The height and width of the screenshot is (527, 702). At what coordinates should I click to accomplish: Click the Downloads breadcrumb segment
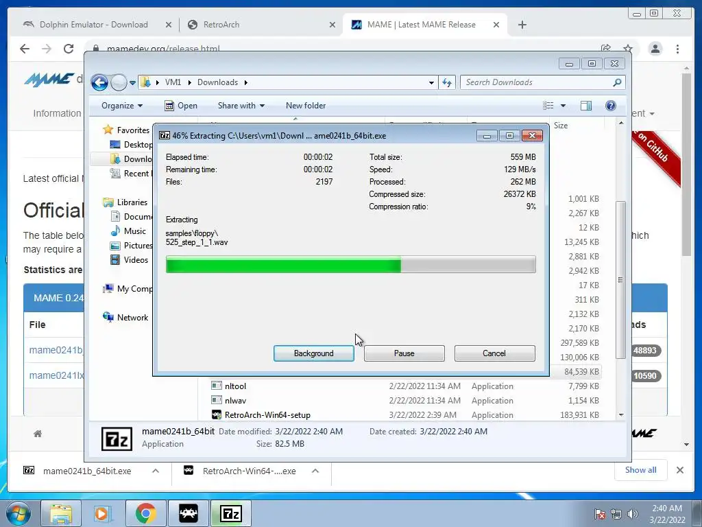pos(217,82)
